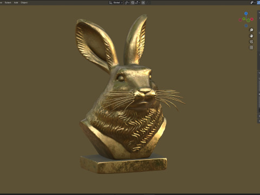Open the Select menu in viewport header
This screenshot has width=260, height=195.
tap(8, 3)
